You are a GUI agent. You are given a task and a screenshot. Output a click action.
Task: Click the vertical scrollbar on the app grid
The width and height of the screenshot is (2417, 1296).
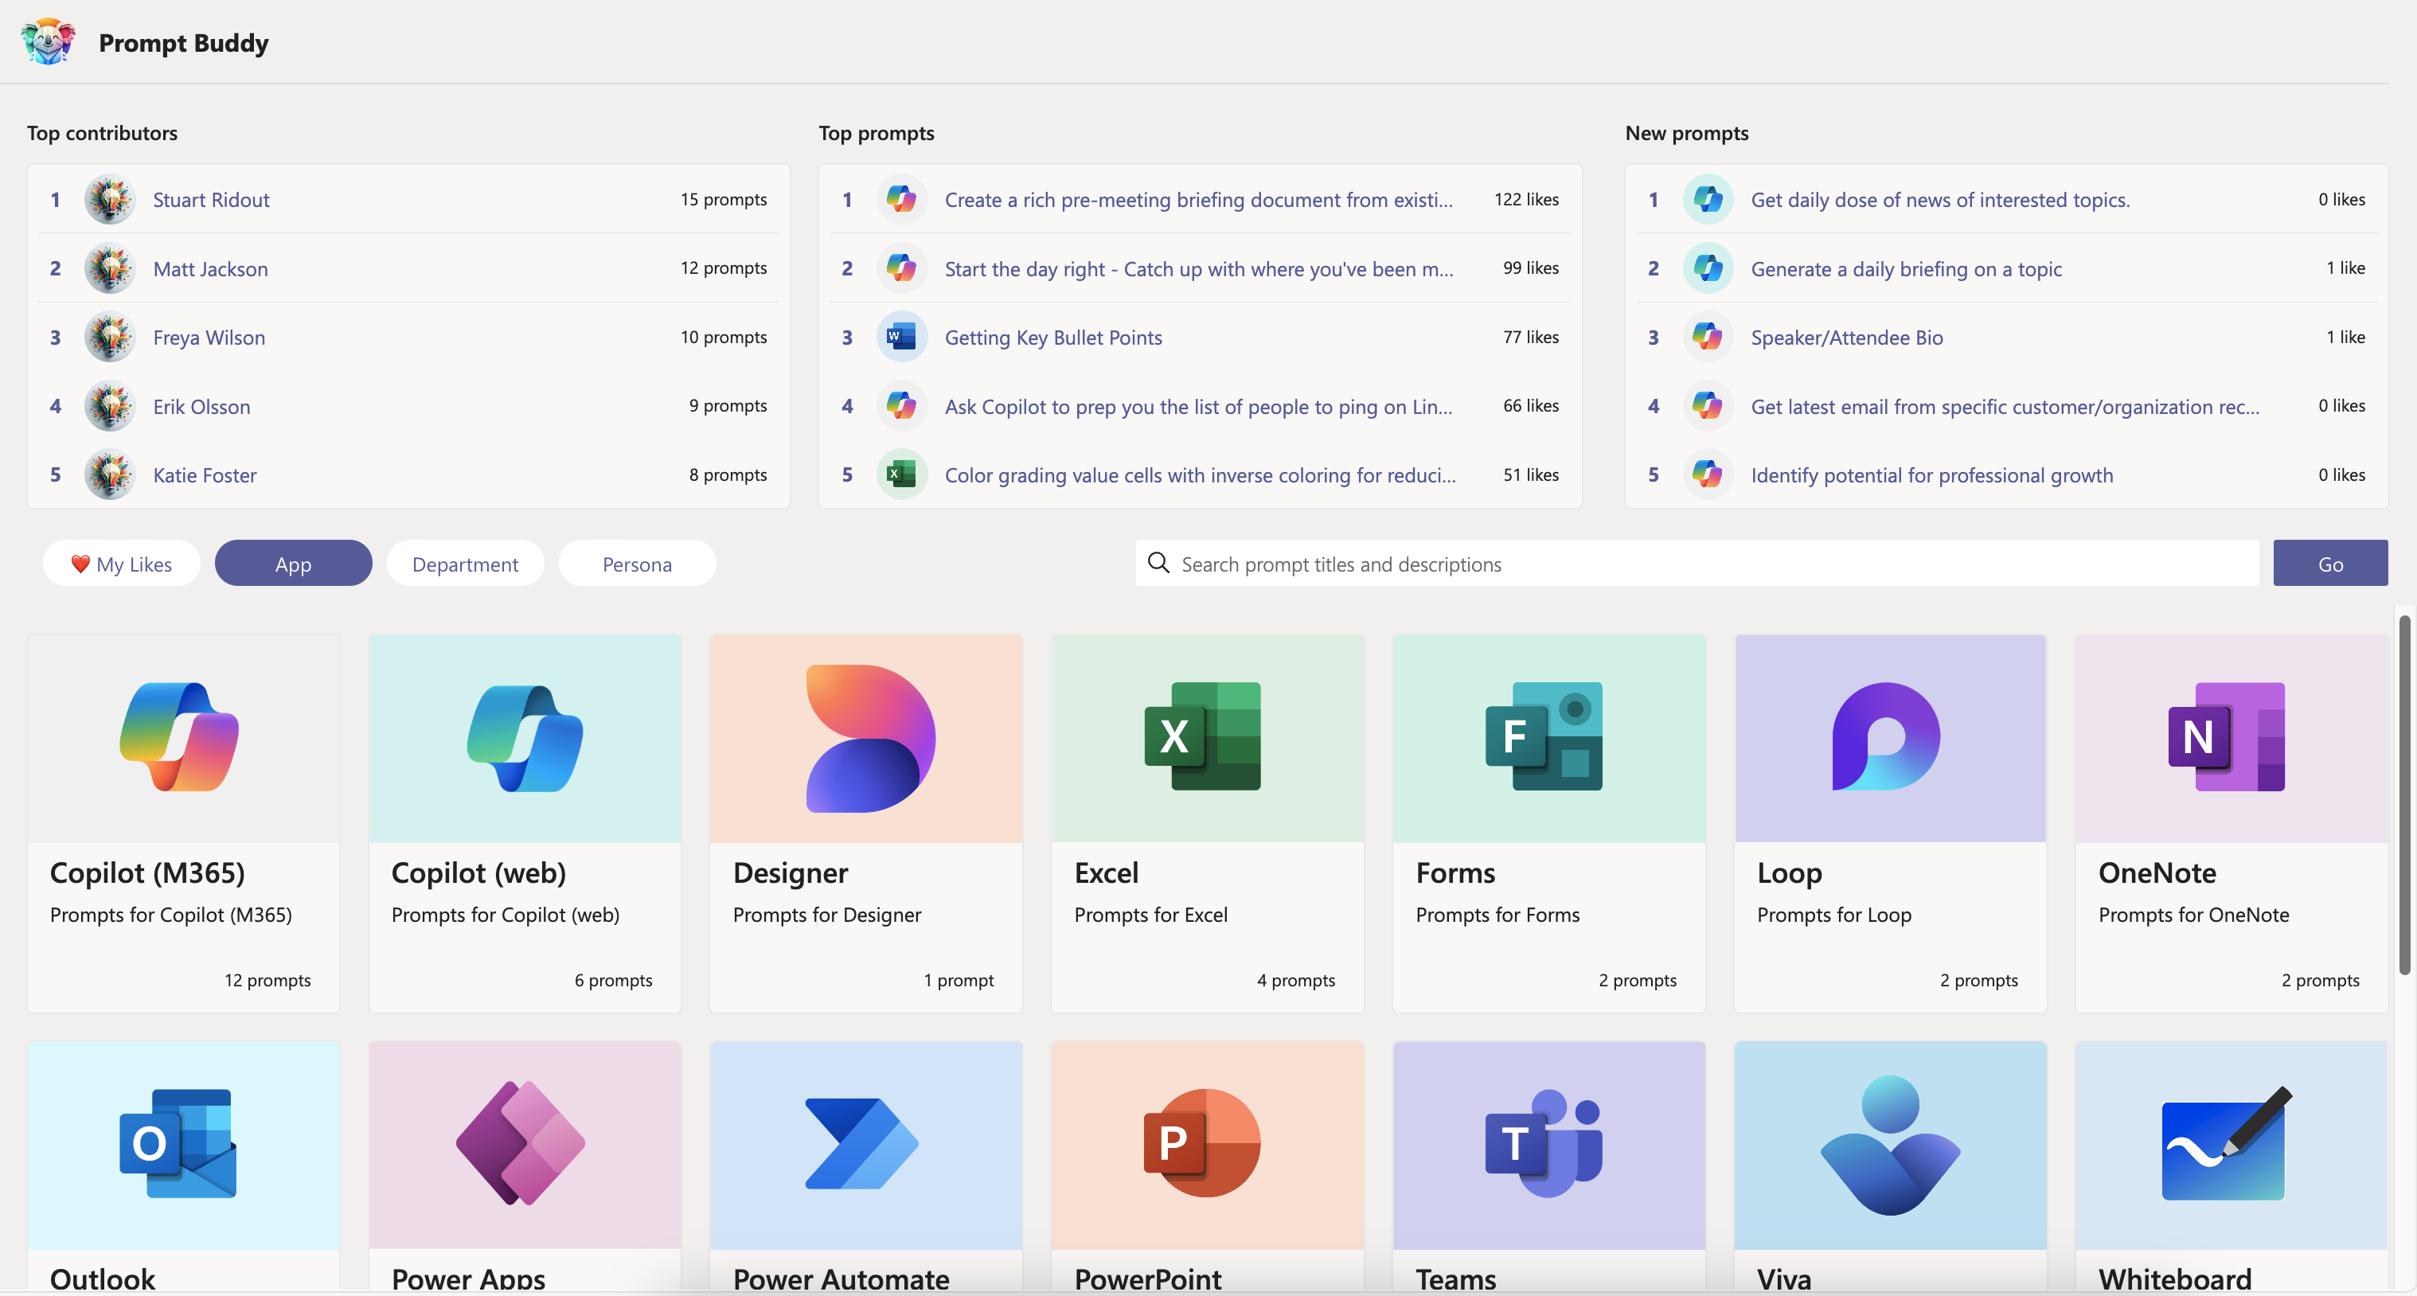coord(2404,796)
